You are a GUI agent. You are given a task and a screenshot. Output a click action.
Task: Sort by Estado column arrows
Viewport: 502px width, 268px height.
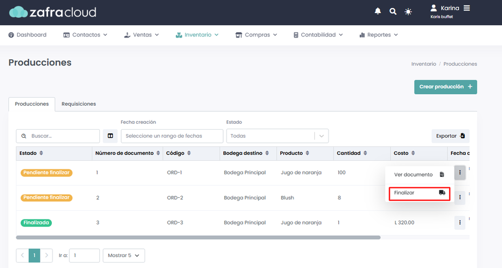[41, 154]
